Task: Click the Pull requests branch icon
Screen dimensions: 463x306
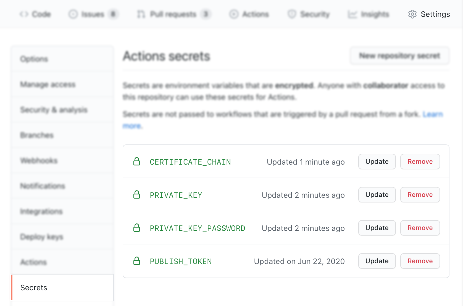Action: (x=141, y=14)
